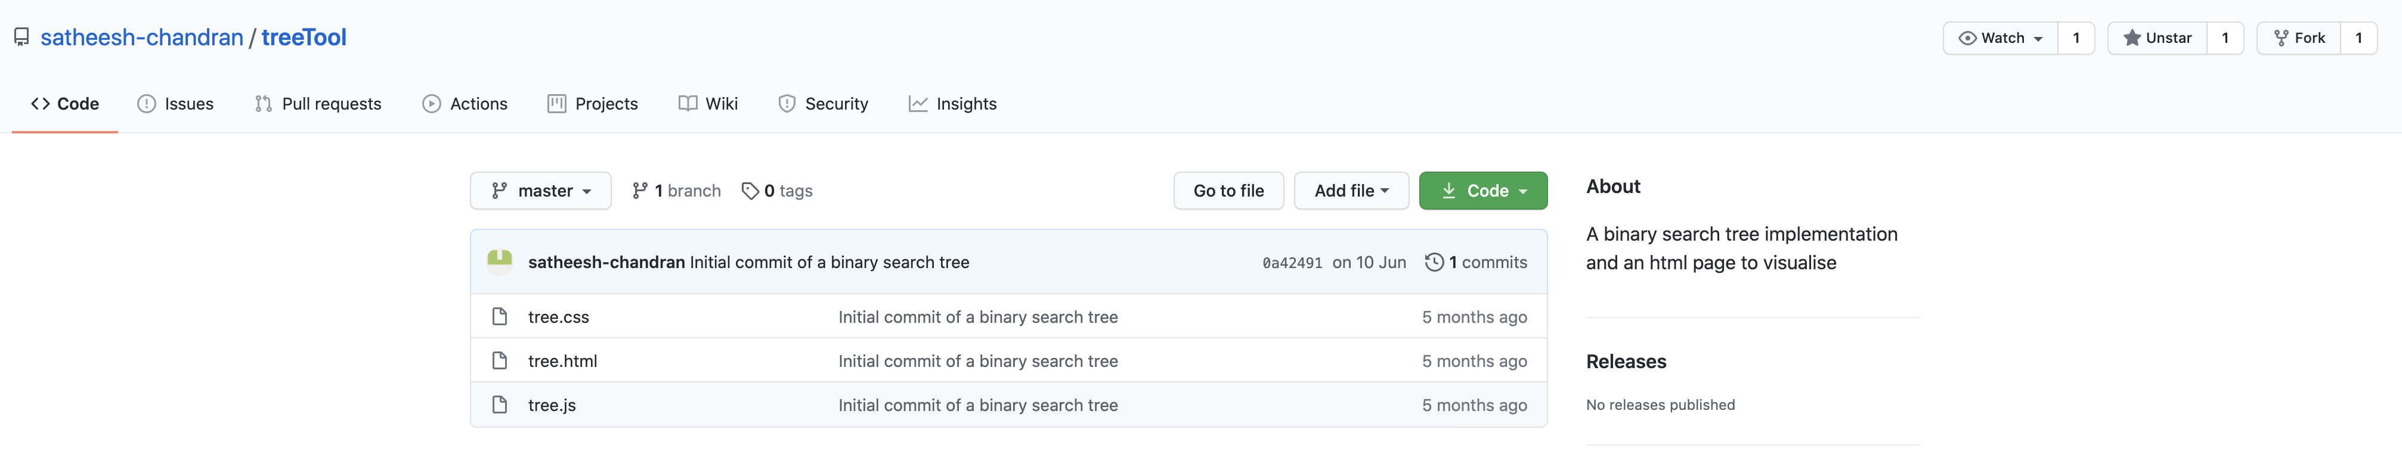
Task: Open the treeTool repository link
Action: click(304, 38)
